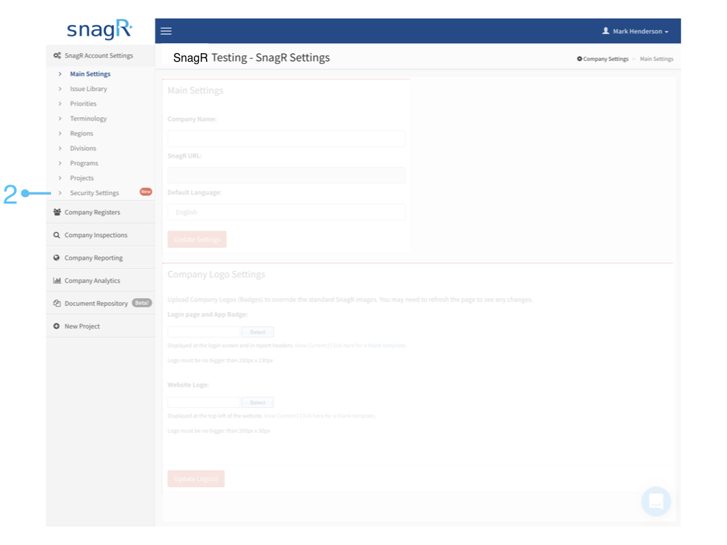Screen dimensions: 727x545
Task: Click the chevron beside Priorities
Action: pos(60,104)
